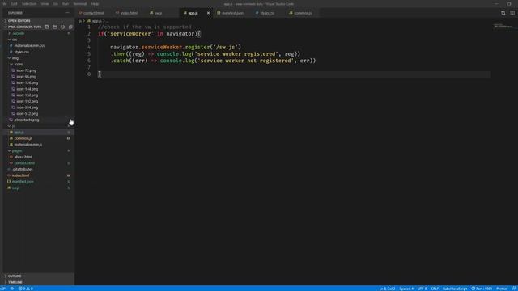Switch to the styles.css tab
Viewport: 518px width, 291px height.
(267, 13)
